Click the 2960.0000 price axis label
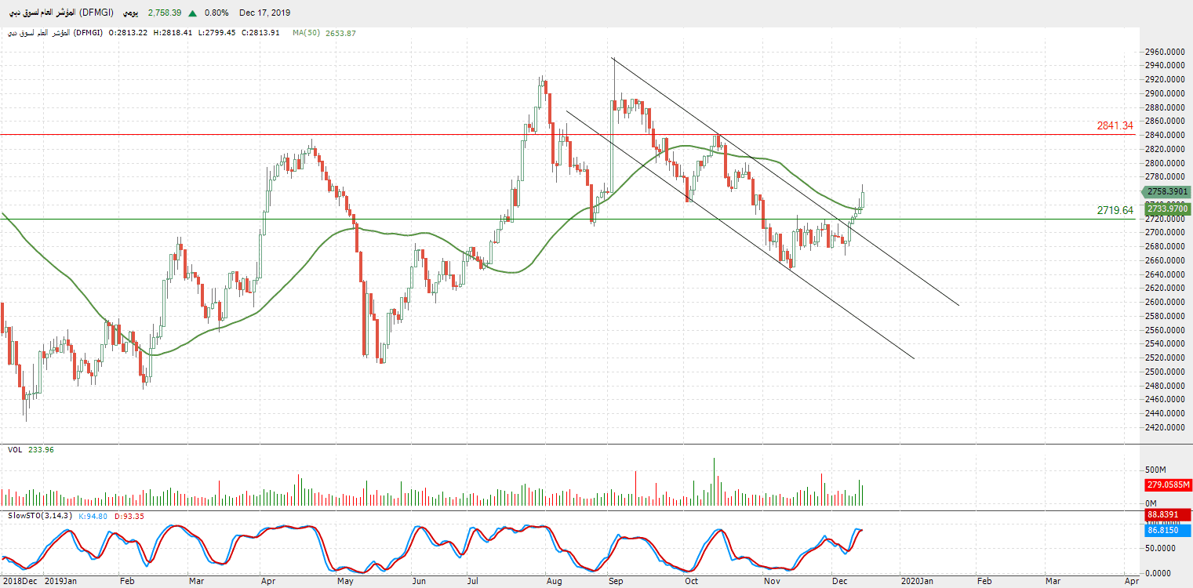 (1166, 52)
